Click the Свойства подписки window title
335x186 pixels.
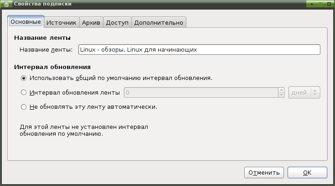[x=43, y=4]
